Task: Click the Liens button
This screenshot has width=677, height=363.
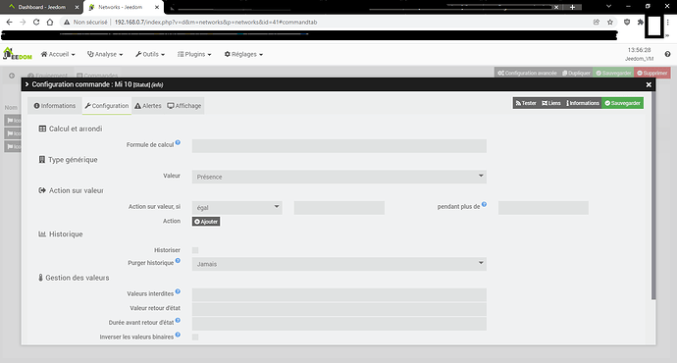Action: tap(551, 103)
